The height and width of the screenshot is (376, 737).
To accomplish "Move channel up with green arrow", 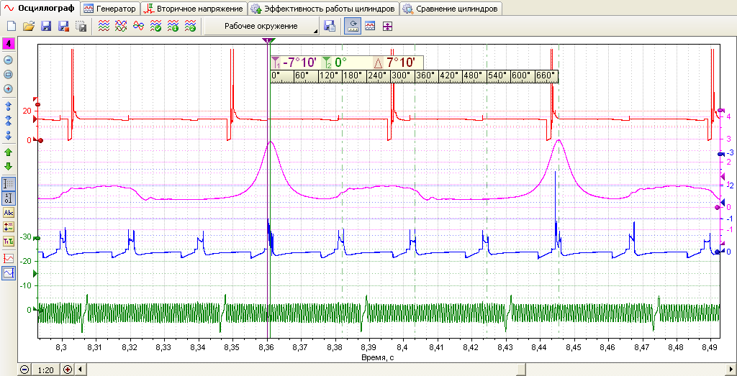I will tap(9, 152).
